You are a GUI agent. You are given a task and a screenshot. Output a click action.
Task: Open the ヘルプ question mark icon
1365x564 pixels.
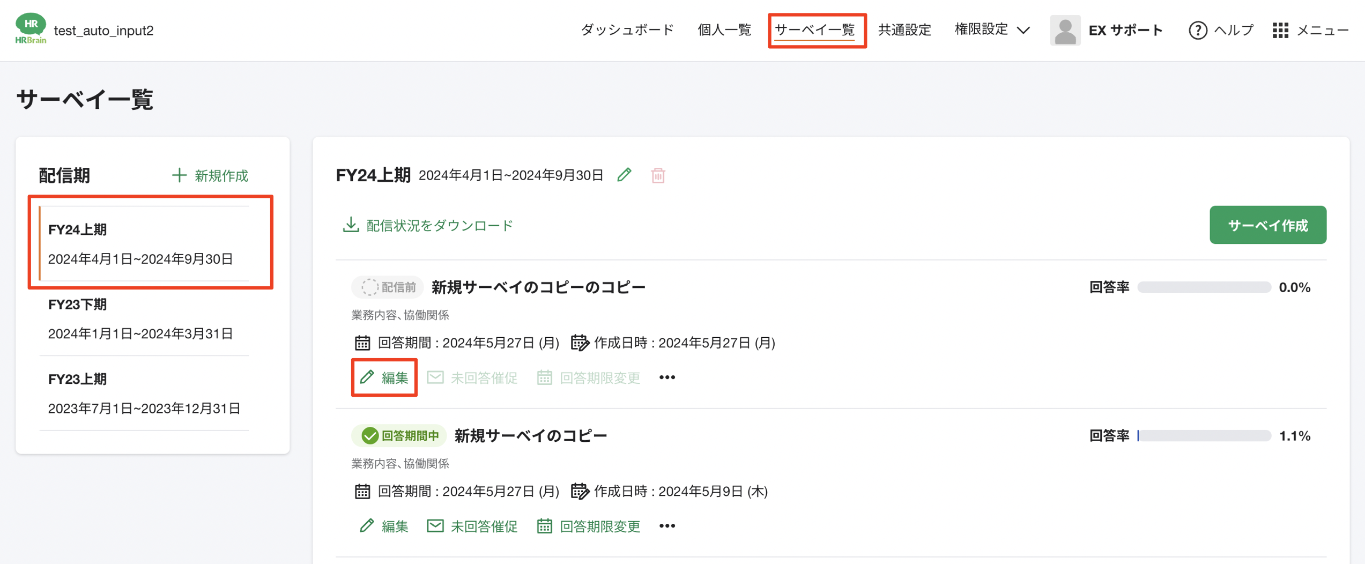(1198, 31)
